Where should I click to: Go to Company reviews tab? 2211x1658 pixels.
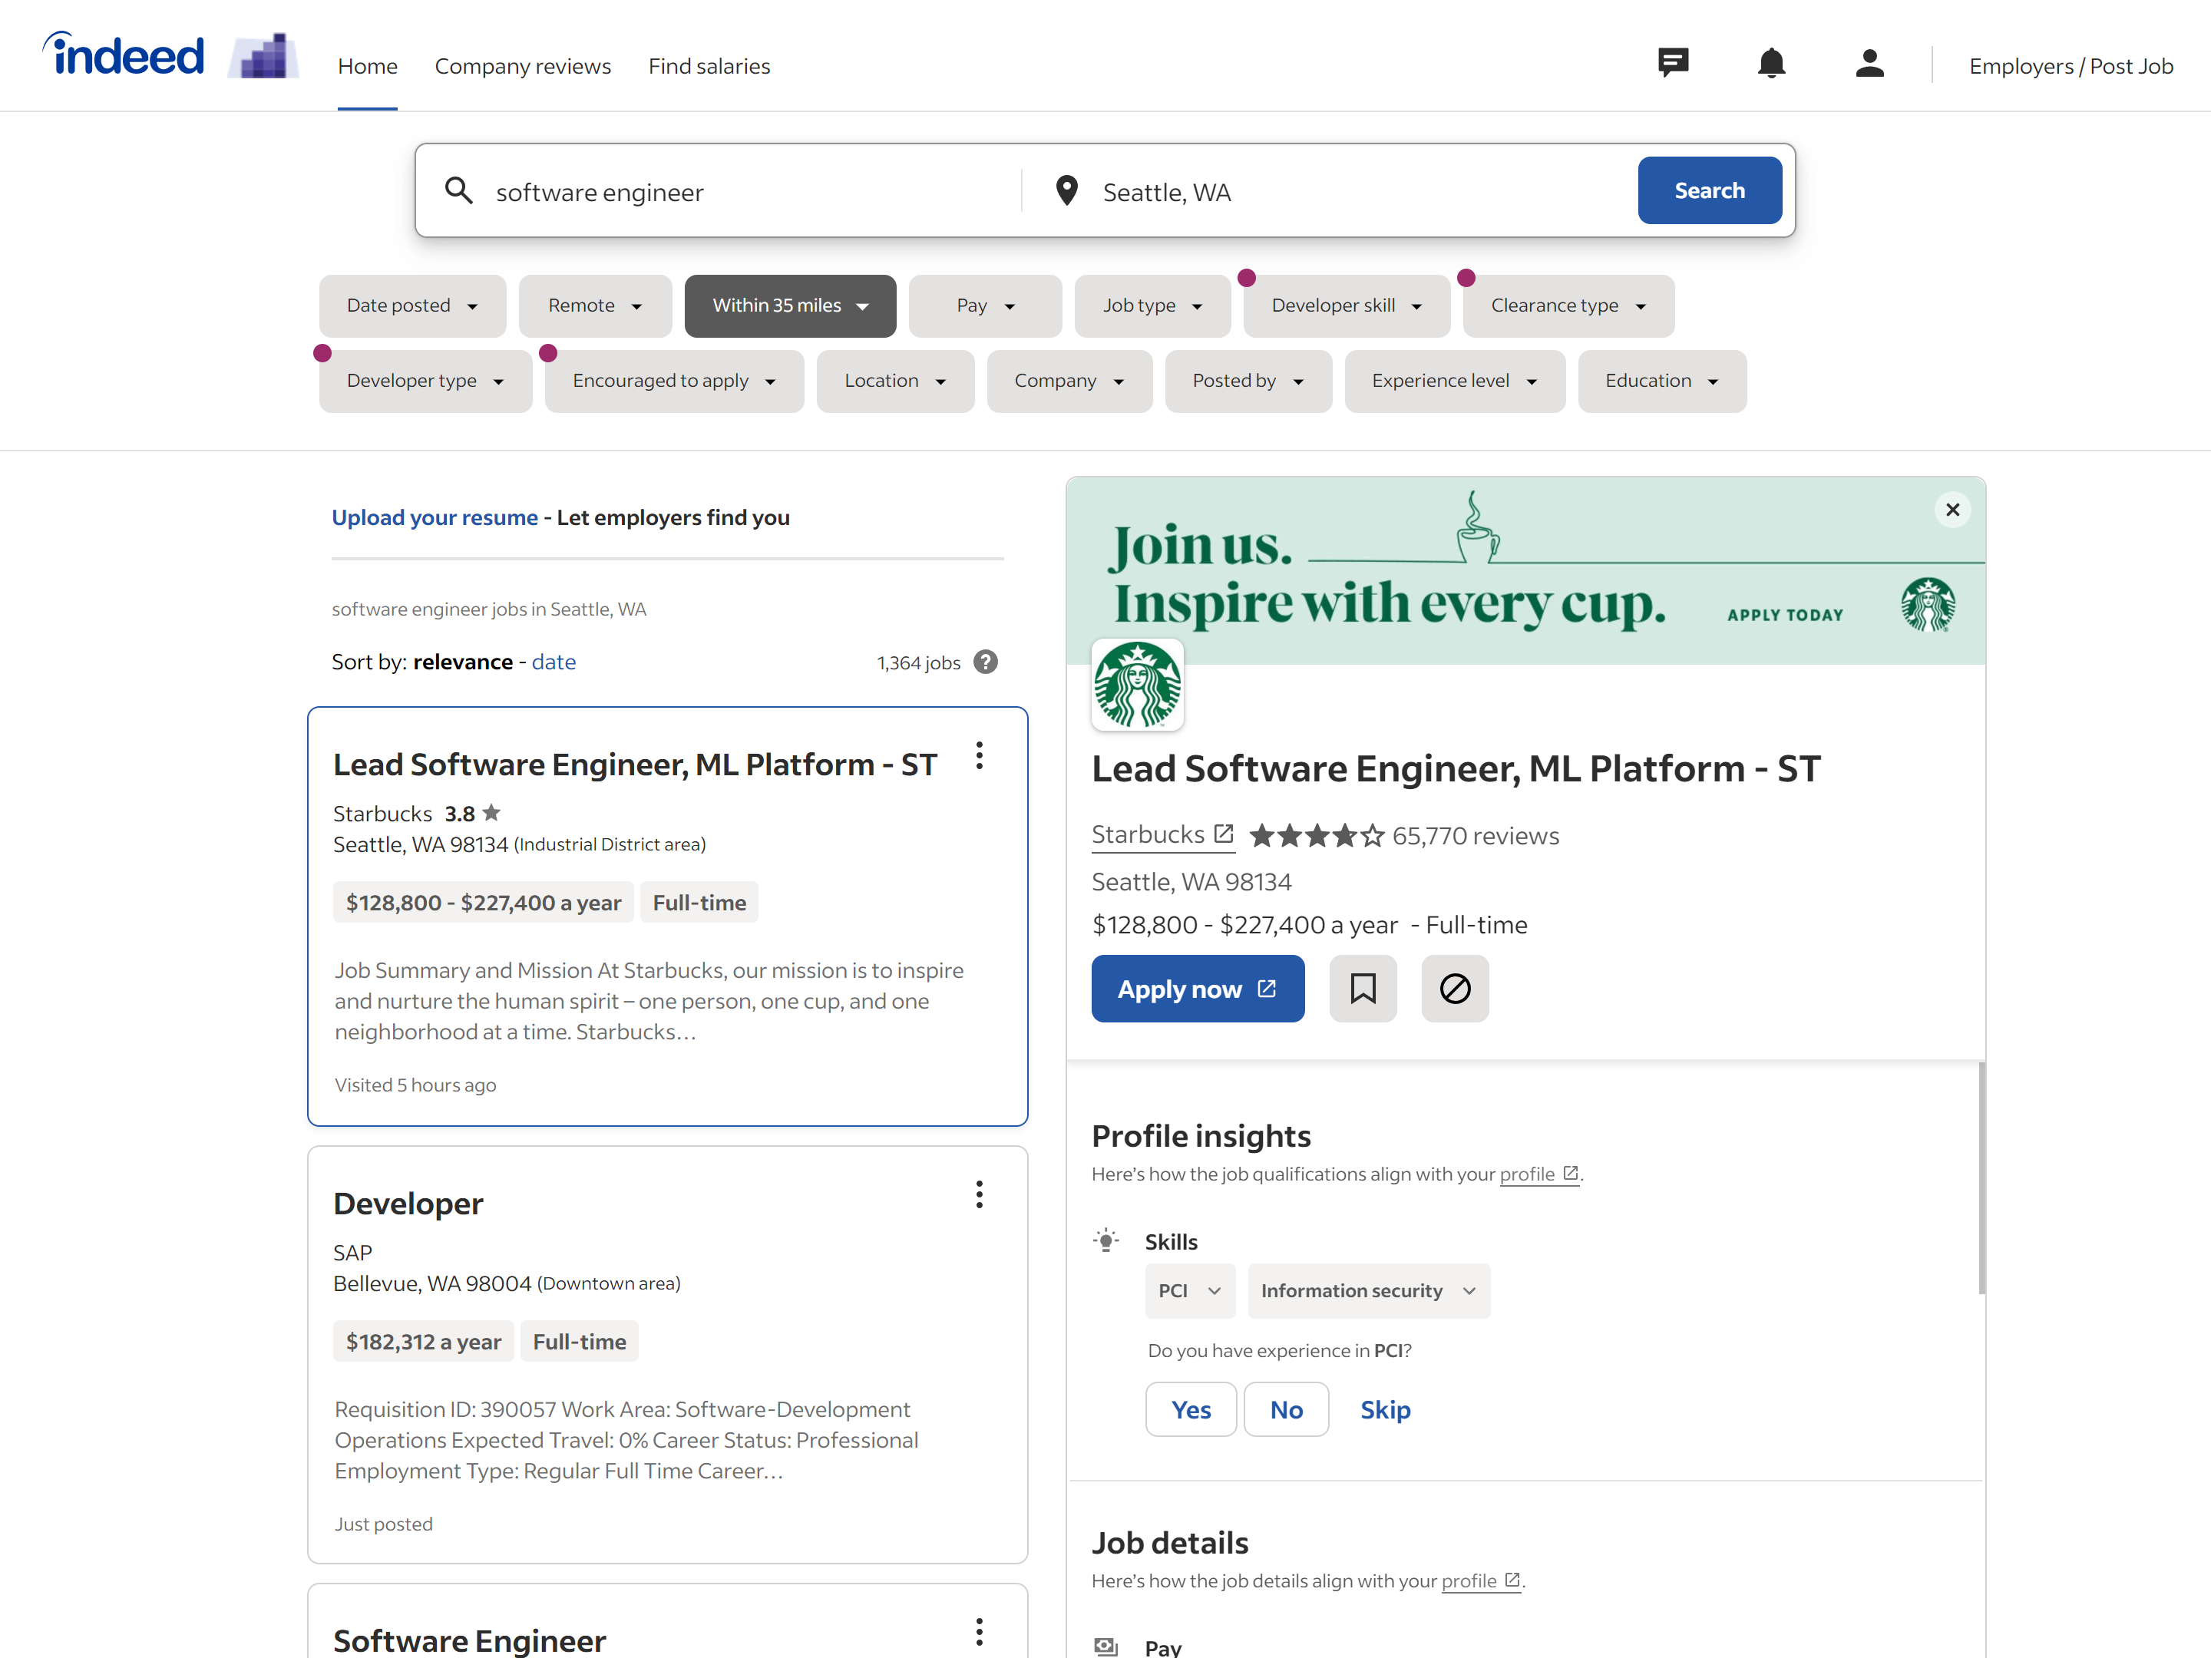523,66
